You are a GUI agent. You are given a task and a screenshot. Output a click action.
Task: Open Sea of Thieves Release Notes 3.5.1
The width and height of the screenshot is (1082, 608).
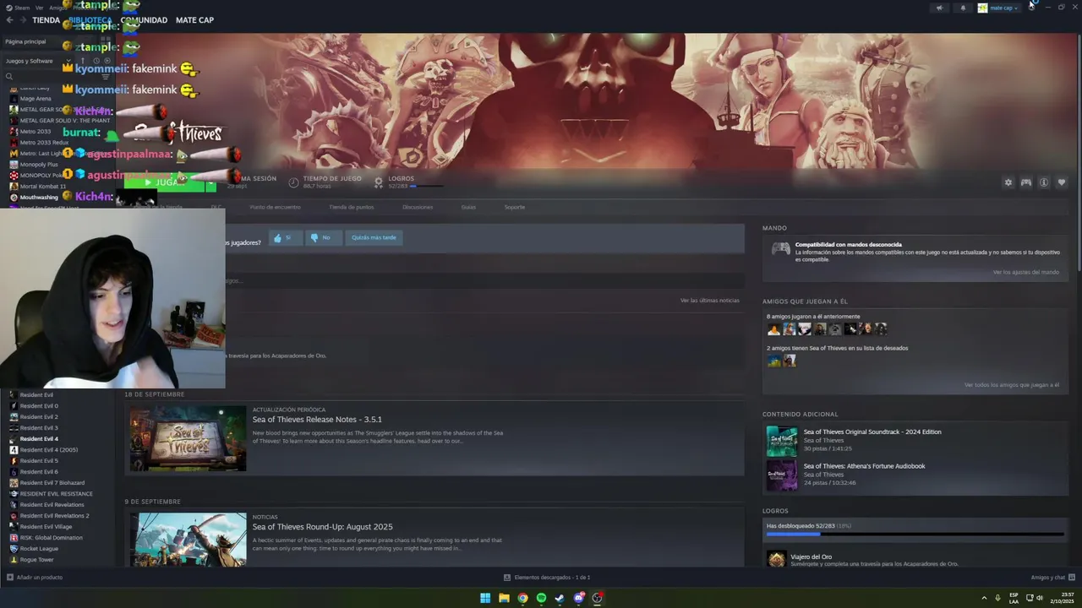[x=317, y=420]
